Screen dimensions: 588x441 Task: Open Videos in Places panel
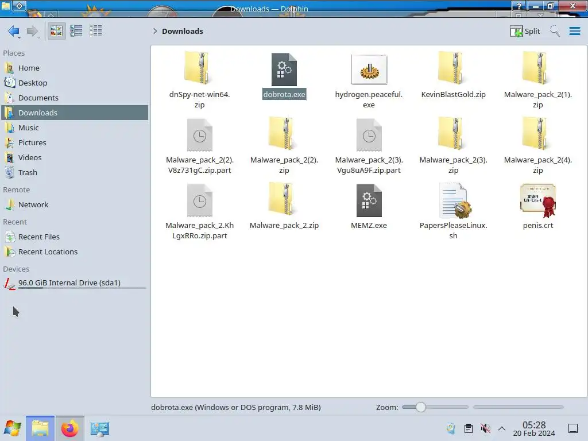coord(75,158)
